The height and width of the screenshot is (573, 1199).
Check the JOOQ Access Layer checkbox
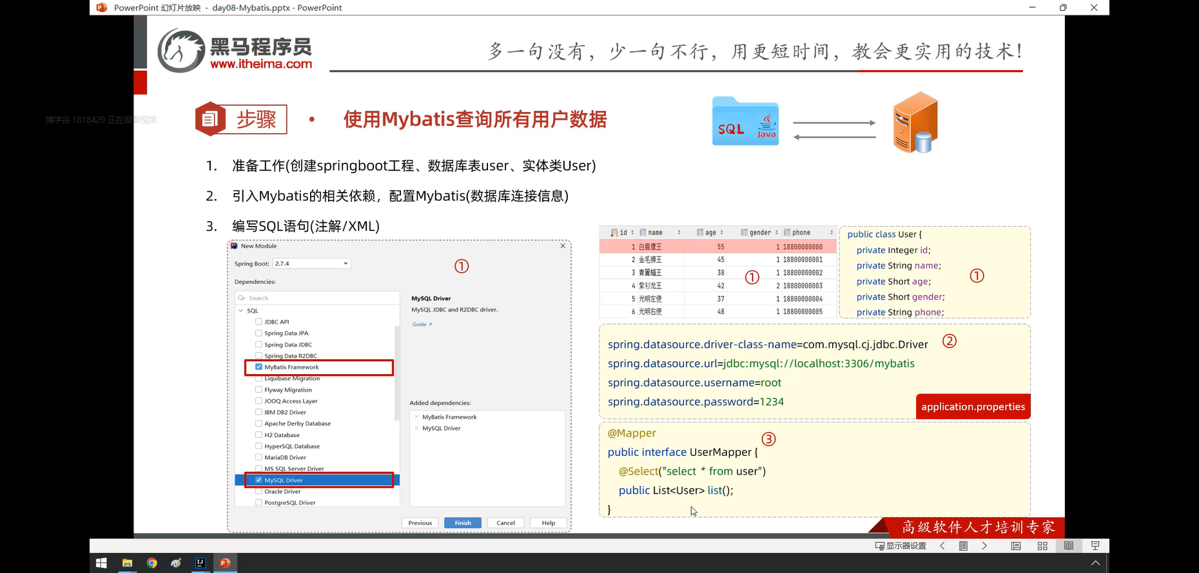click(x=258, y=401)
